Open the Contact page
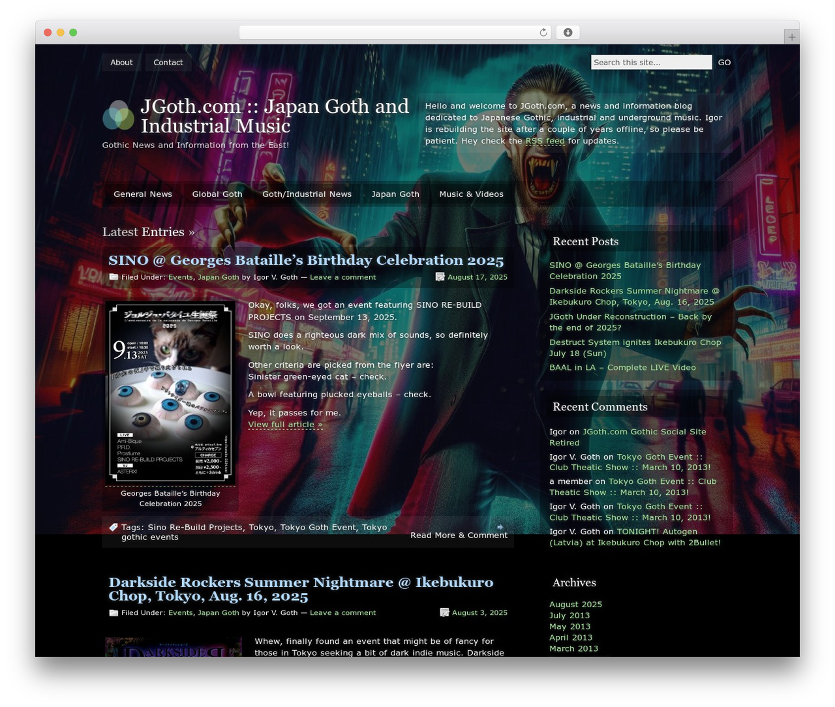 [x=168, y=63]
